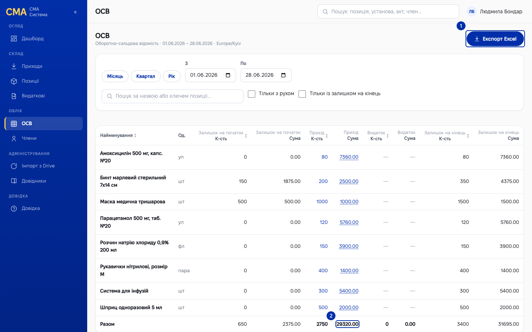
Task: Click the Дашборд grid icon
Action: (14, 38)
